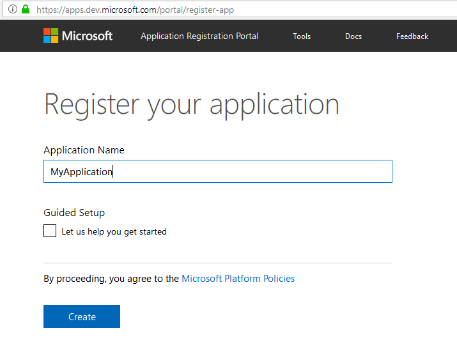Click the Microsoft wordmark in header

(87, 36)
